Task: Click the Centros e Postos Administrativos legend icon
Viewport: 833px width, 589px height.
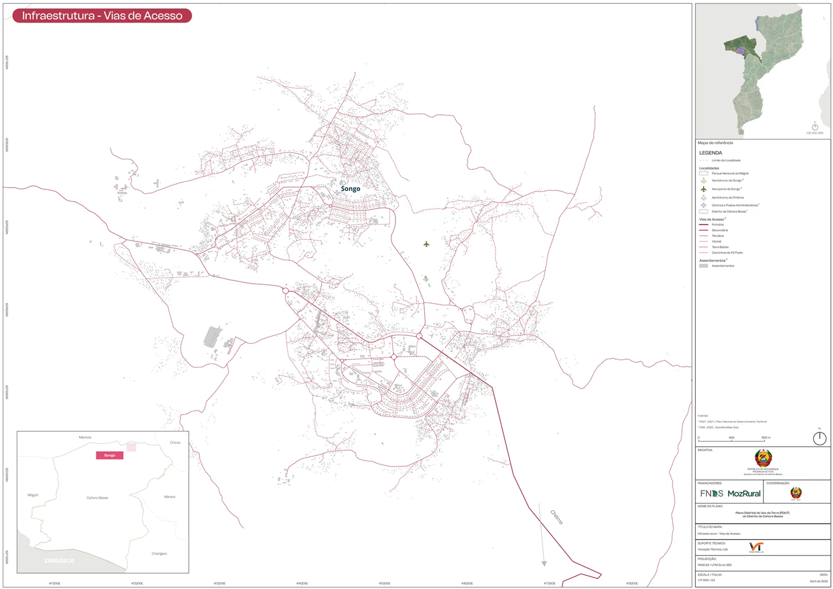Action: (x=704, y=205)
